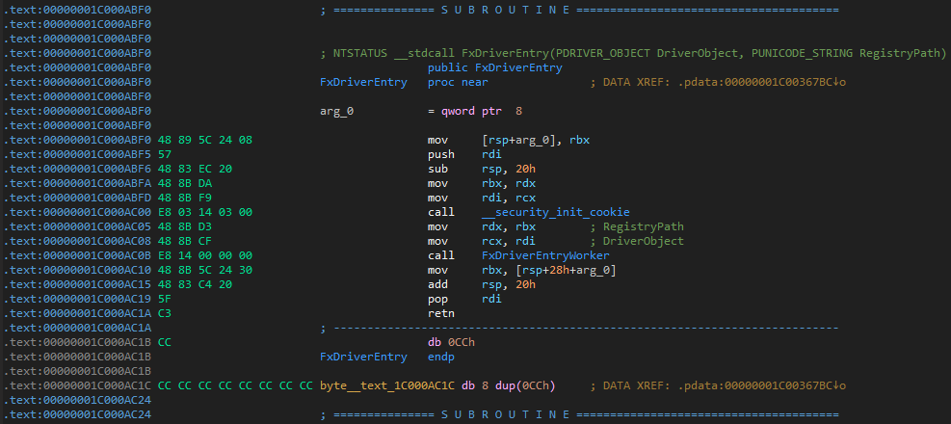Select the single opcode byte 5F
Viewport: 951px width, 424px height.
164,299
